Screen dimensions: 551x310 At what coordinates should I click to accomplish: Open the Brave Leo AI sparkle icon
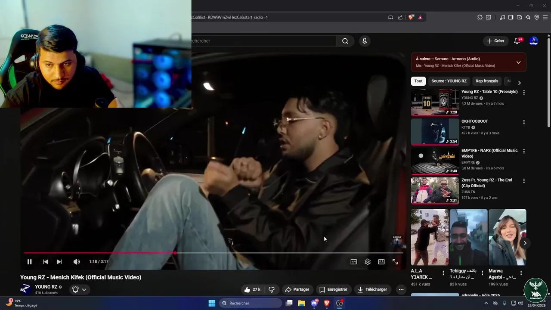tap(528, 17)
